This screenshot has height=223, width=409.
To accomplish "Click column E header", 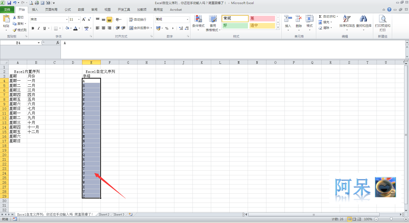I will 91,63.
